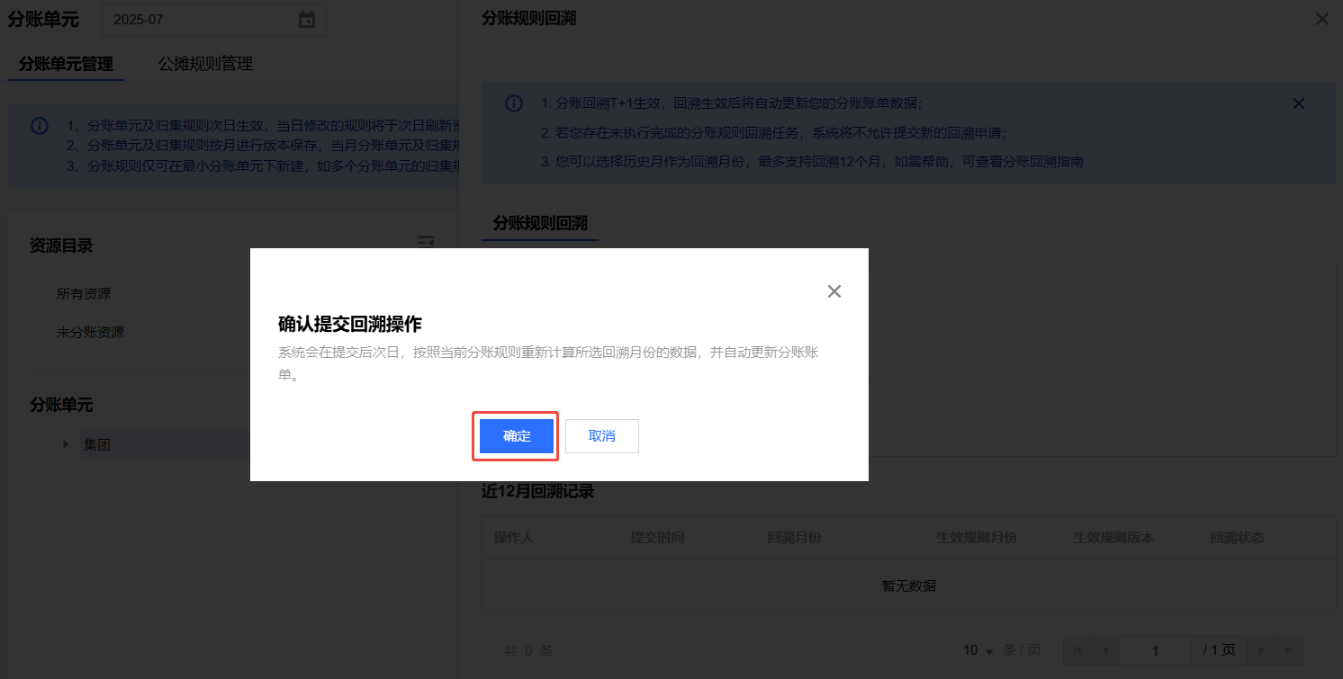Select the 分账规则回溯 tab
1343x679 pixels.
click(540, 223)
